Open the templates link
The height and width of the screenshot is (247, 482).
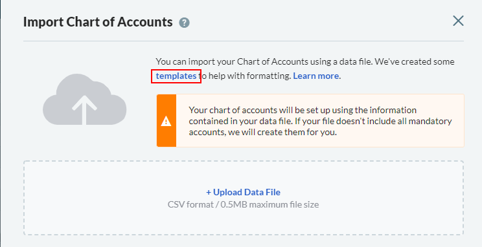(x=176, y=76)
